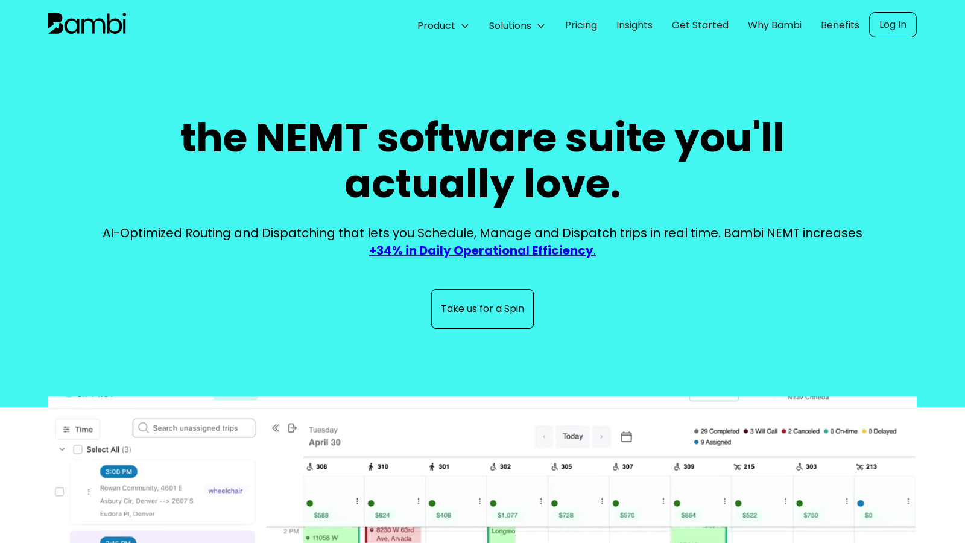Click the 2 Canceled status legend
Viewport: 965px width, 543px height.
click(x=800, y=431)
